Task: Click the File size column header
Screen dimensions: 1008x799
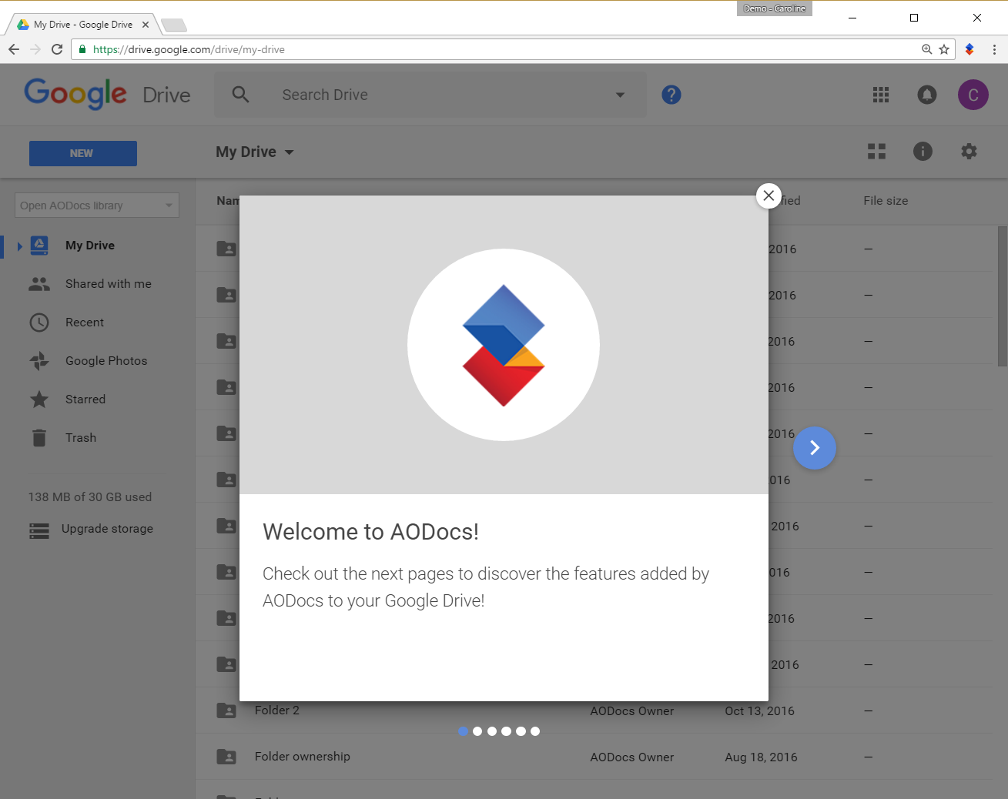Action: point(886,201)
